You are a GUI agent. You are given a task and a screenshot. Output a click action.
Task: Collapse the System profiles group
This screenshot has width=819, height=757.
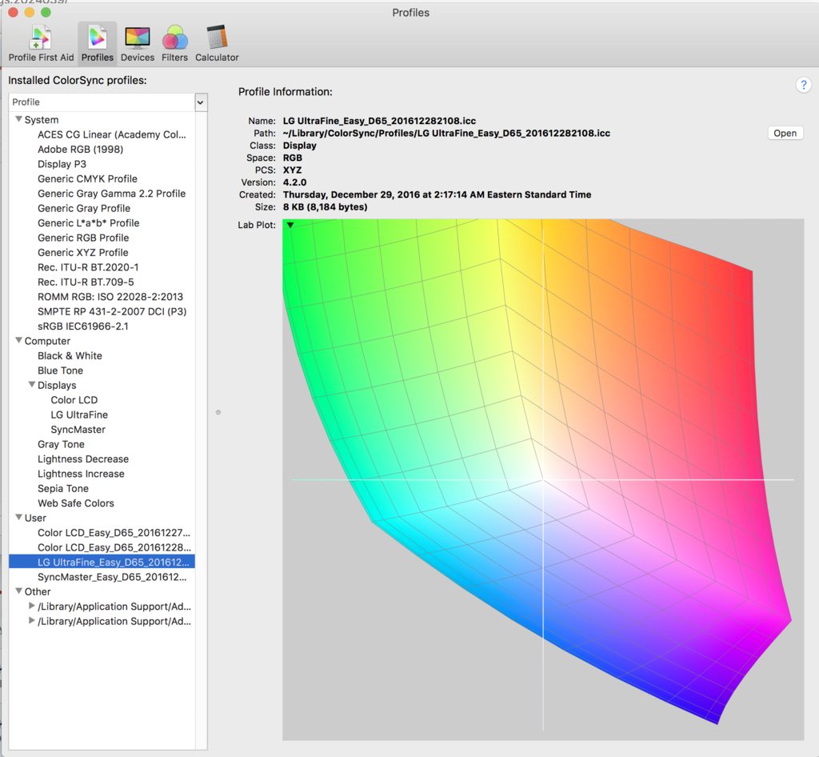coord(18,120)
